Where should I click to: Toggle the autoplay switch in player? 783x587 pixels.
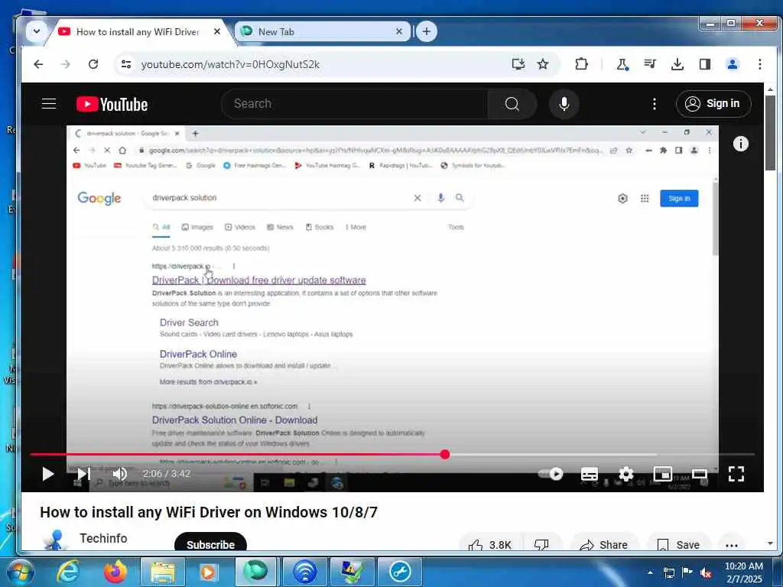pyautogui.click(x=551, y=474)
